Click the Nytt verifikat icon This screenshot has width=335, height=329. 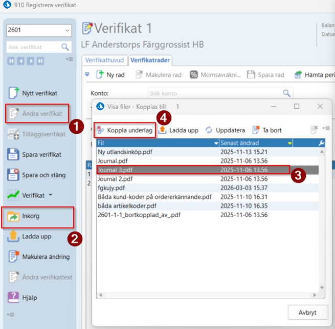14,93
